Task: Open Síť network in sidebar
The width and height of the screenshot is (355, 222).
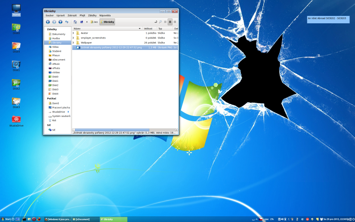Action: [x=58, y=130]
